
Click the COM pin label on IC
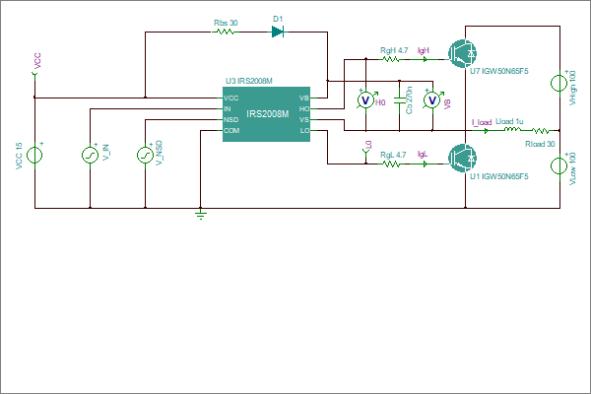[231, 131]
